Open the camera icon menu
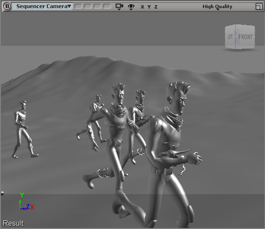265x229 pixels. pos(119,7)
